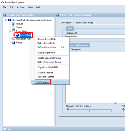Click the User Description text area

(x=95, y=77)
